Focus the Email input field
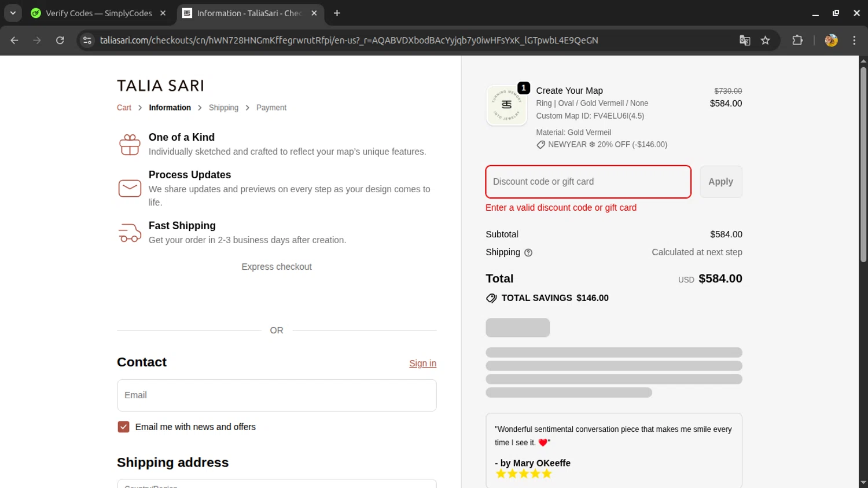The image size is (868, 488). 277,395
